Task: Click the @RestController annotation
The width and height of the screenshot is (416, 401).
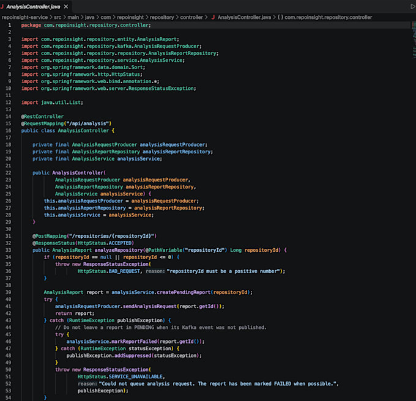Action: (x=42, y=117)
